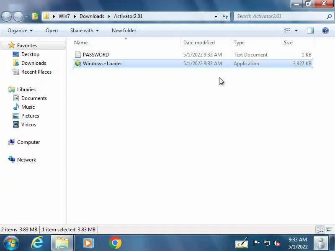Select the PASSWORD text document
Image resolution: width=335 pixels, height=251 pixels.
[x=193, y=55]
